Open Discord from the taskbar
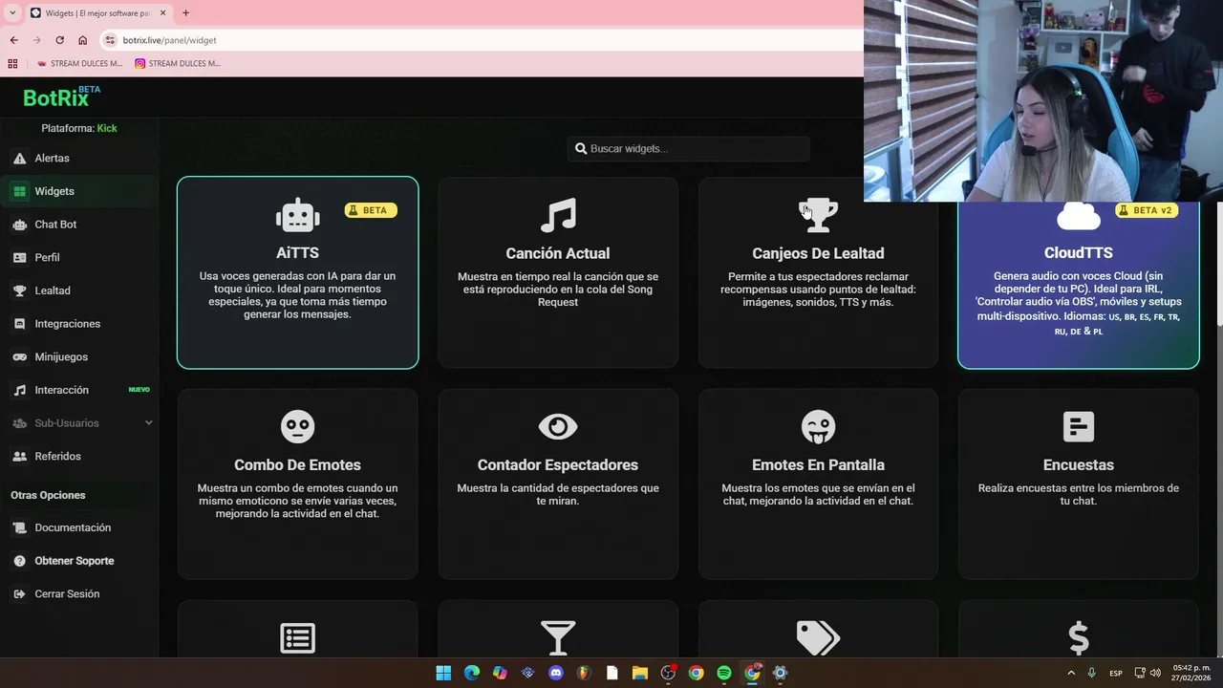The image size is (1223, 688). (556, 673)
